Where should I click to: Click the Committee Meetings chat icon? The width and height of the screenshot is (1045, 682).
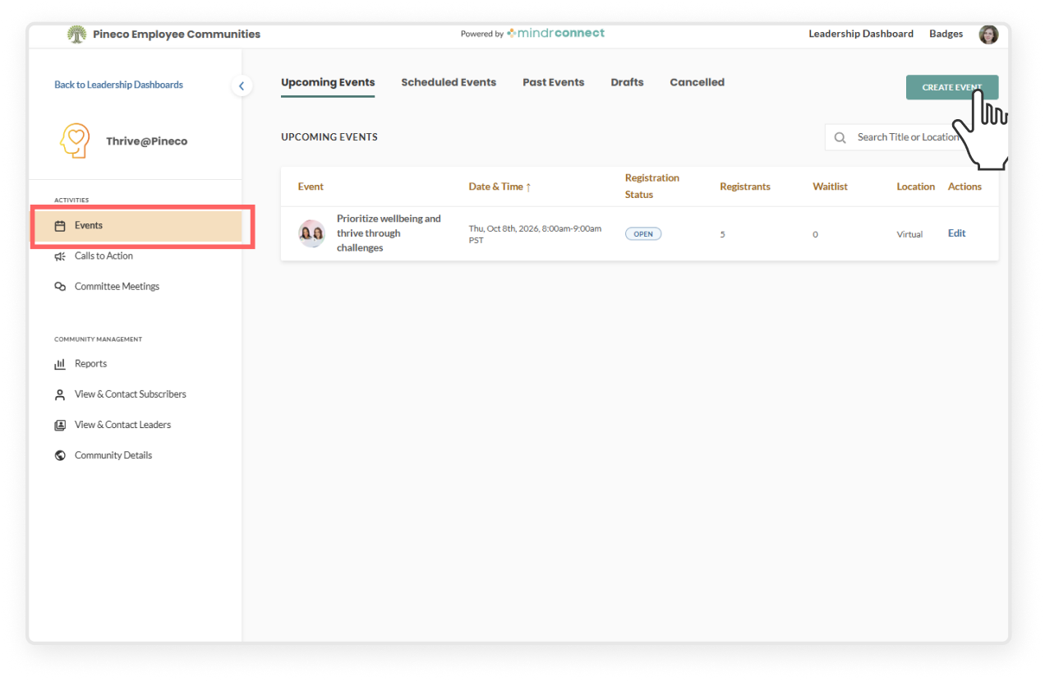point(60,287)
